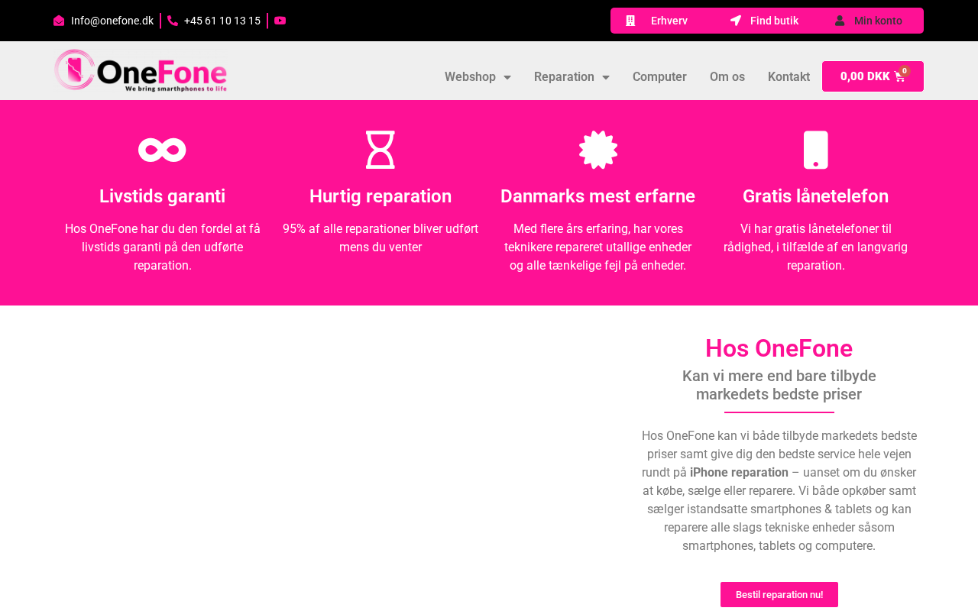The height and width of the screenshot is (611, 978).
Task: Click the hourglass icon above Hurtig reparation
Action: point(381,150)
